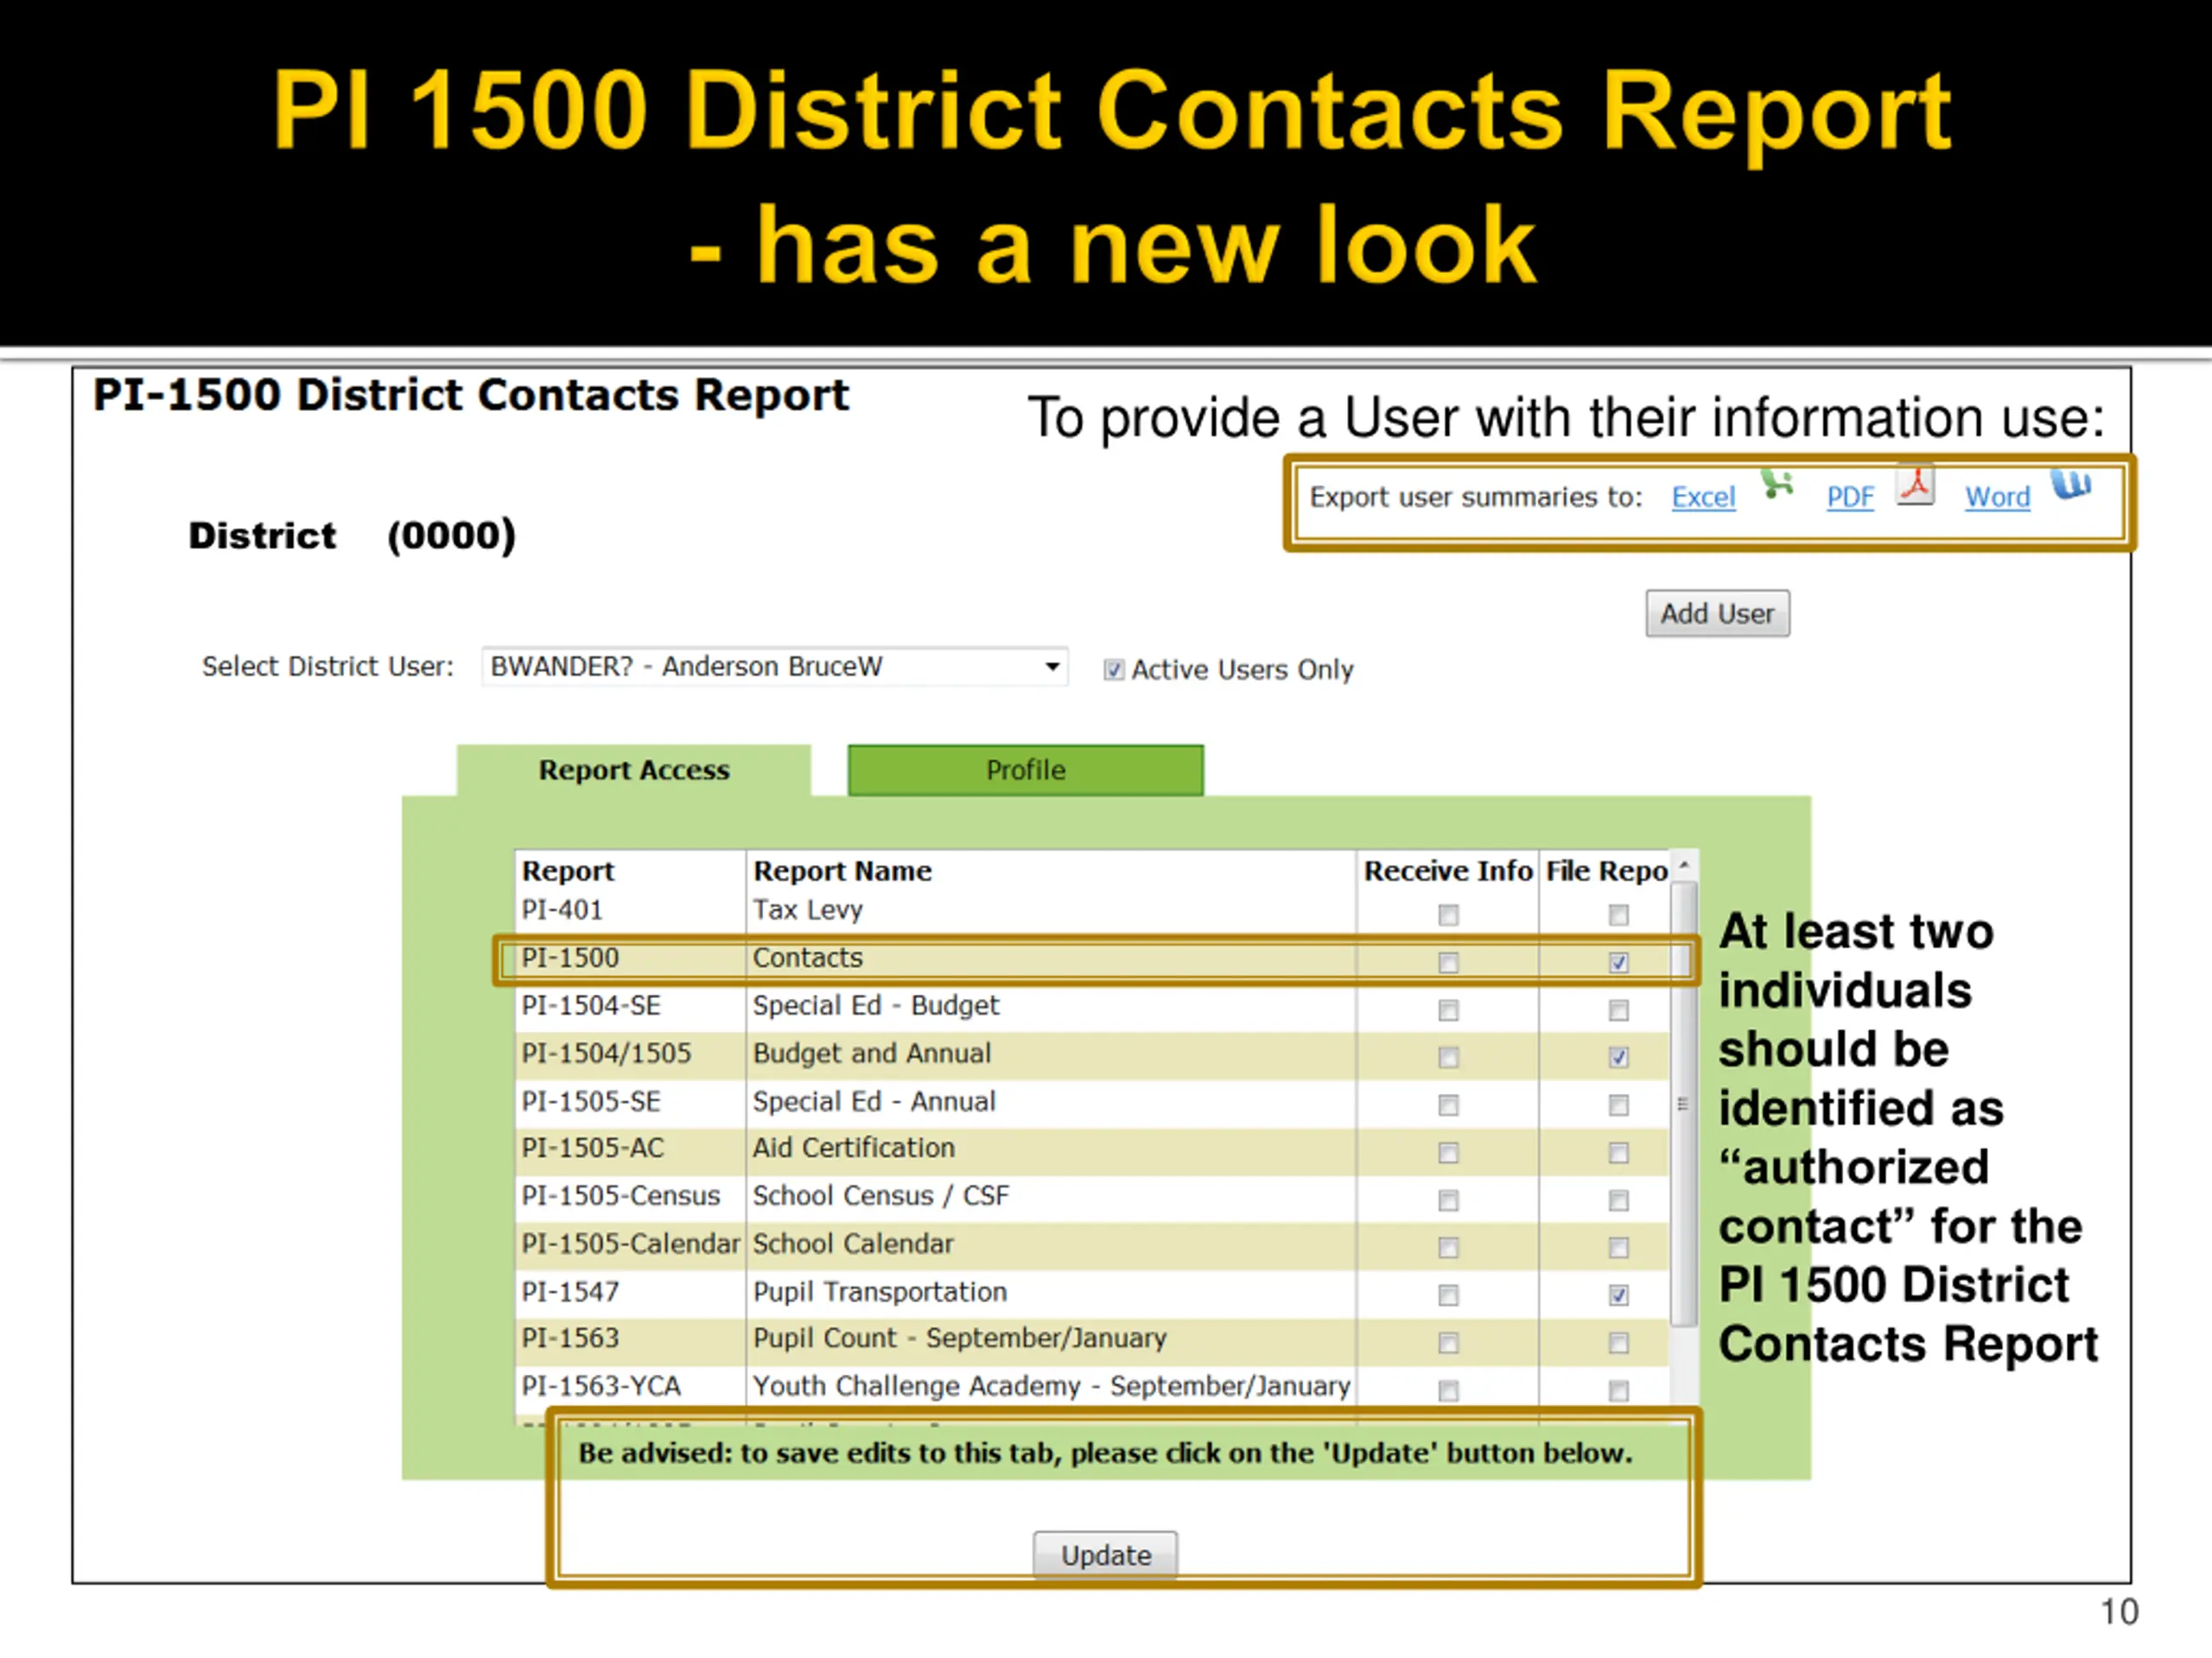This screenshot has width=2212, height=1658.
Task: Export user summaries via Word link
Action: pos(1997,497)
